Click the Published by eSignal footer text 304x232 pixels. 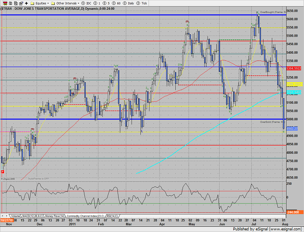click(267, 229)
